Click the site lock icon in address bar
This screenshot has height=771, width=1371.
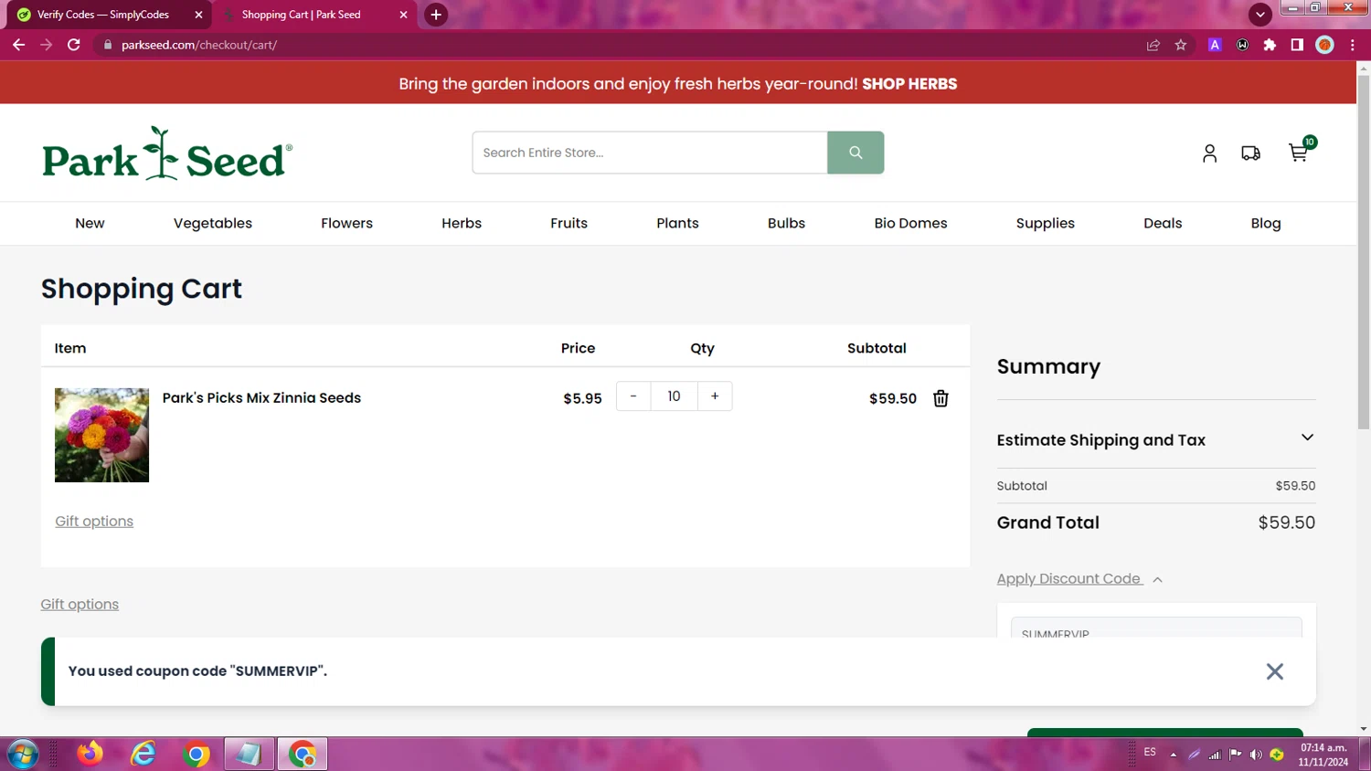tap(107, 45)
